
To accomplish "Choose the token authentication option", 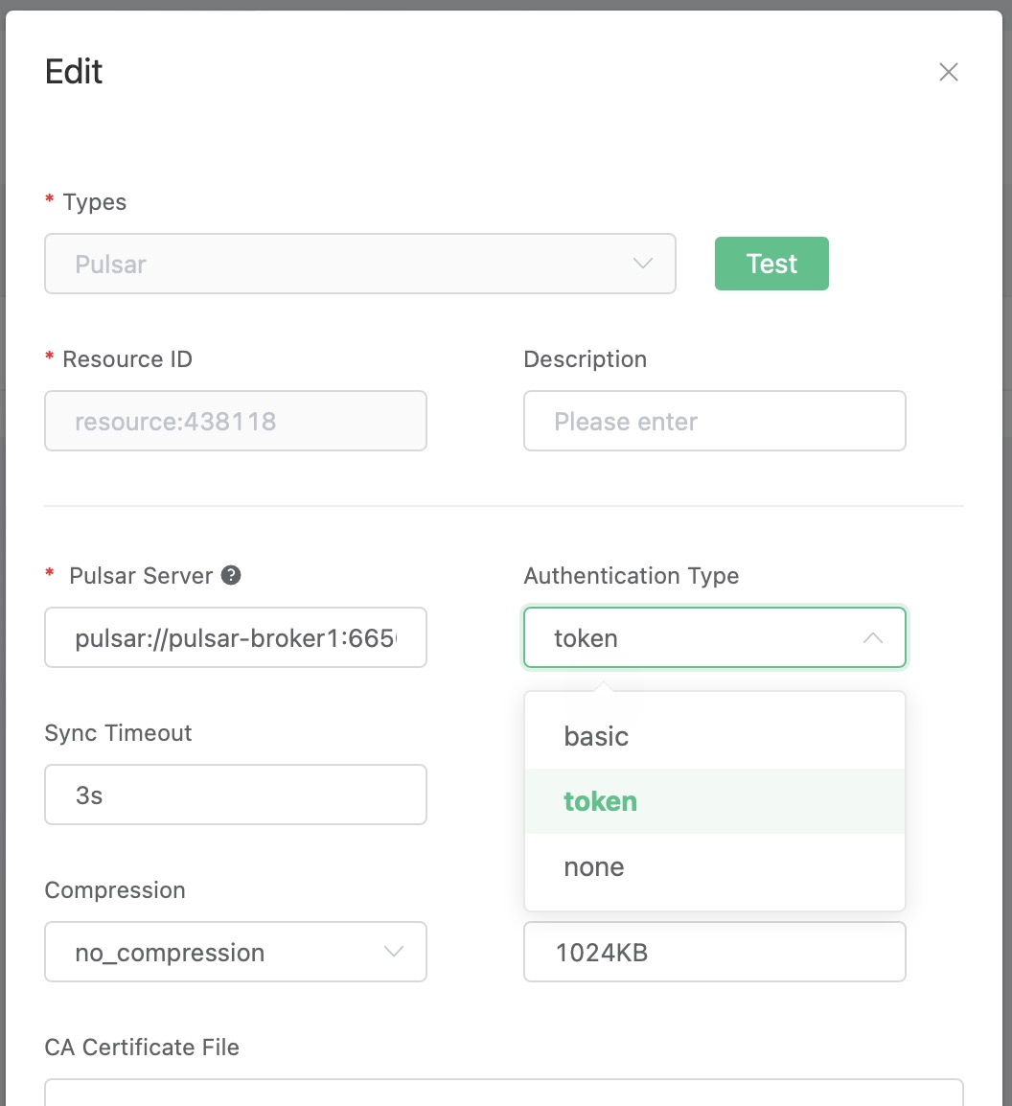I will (x=714, y=801).
